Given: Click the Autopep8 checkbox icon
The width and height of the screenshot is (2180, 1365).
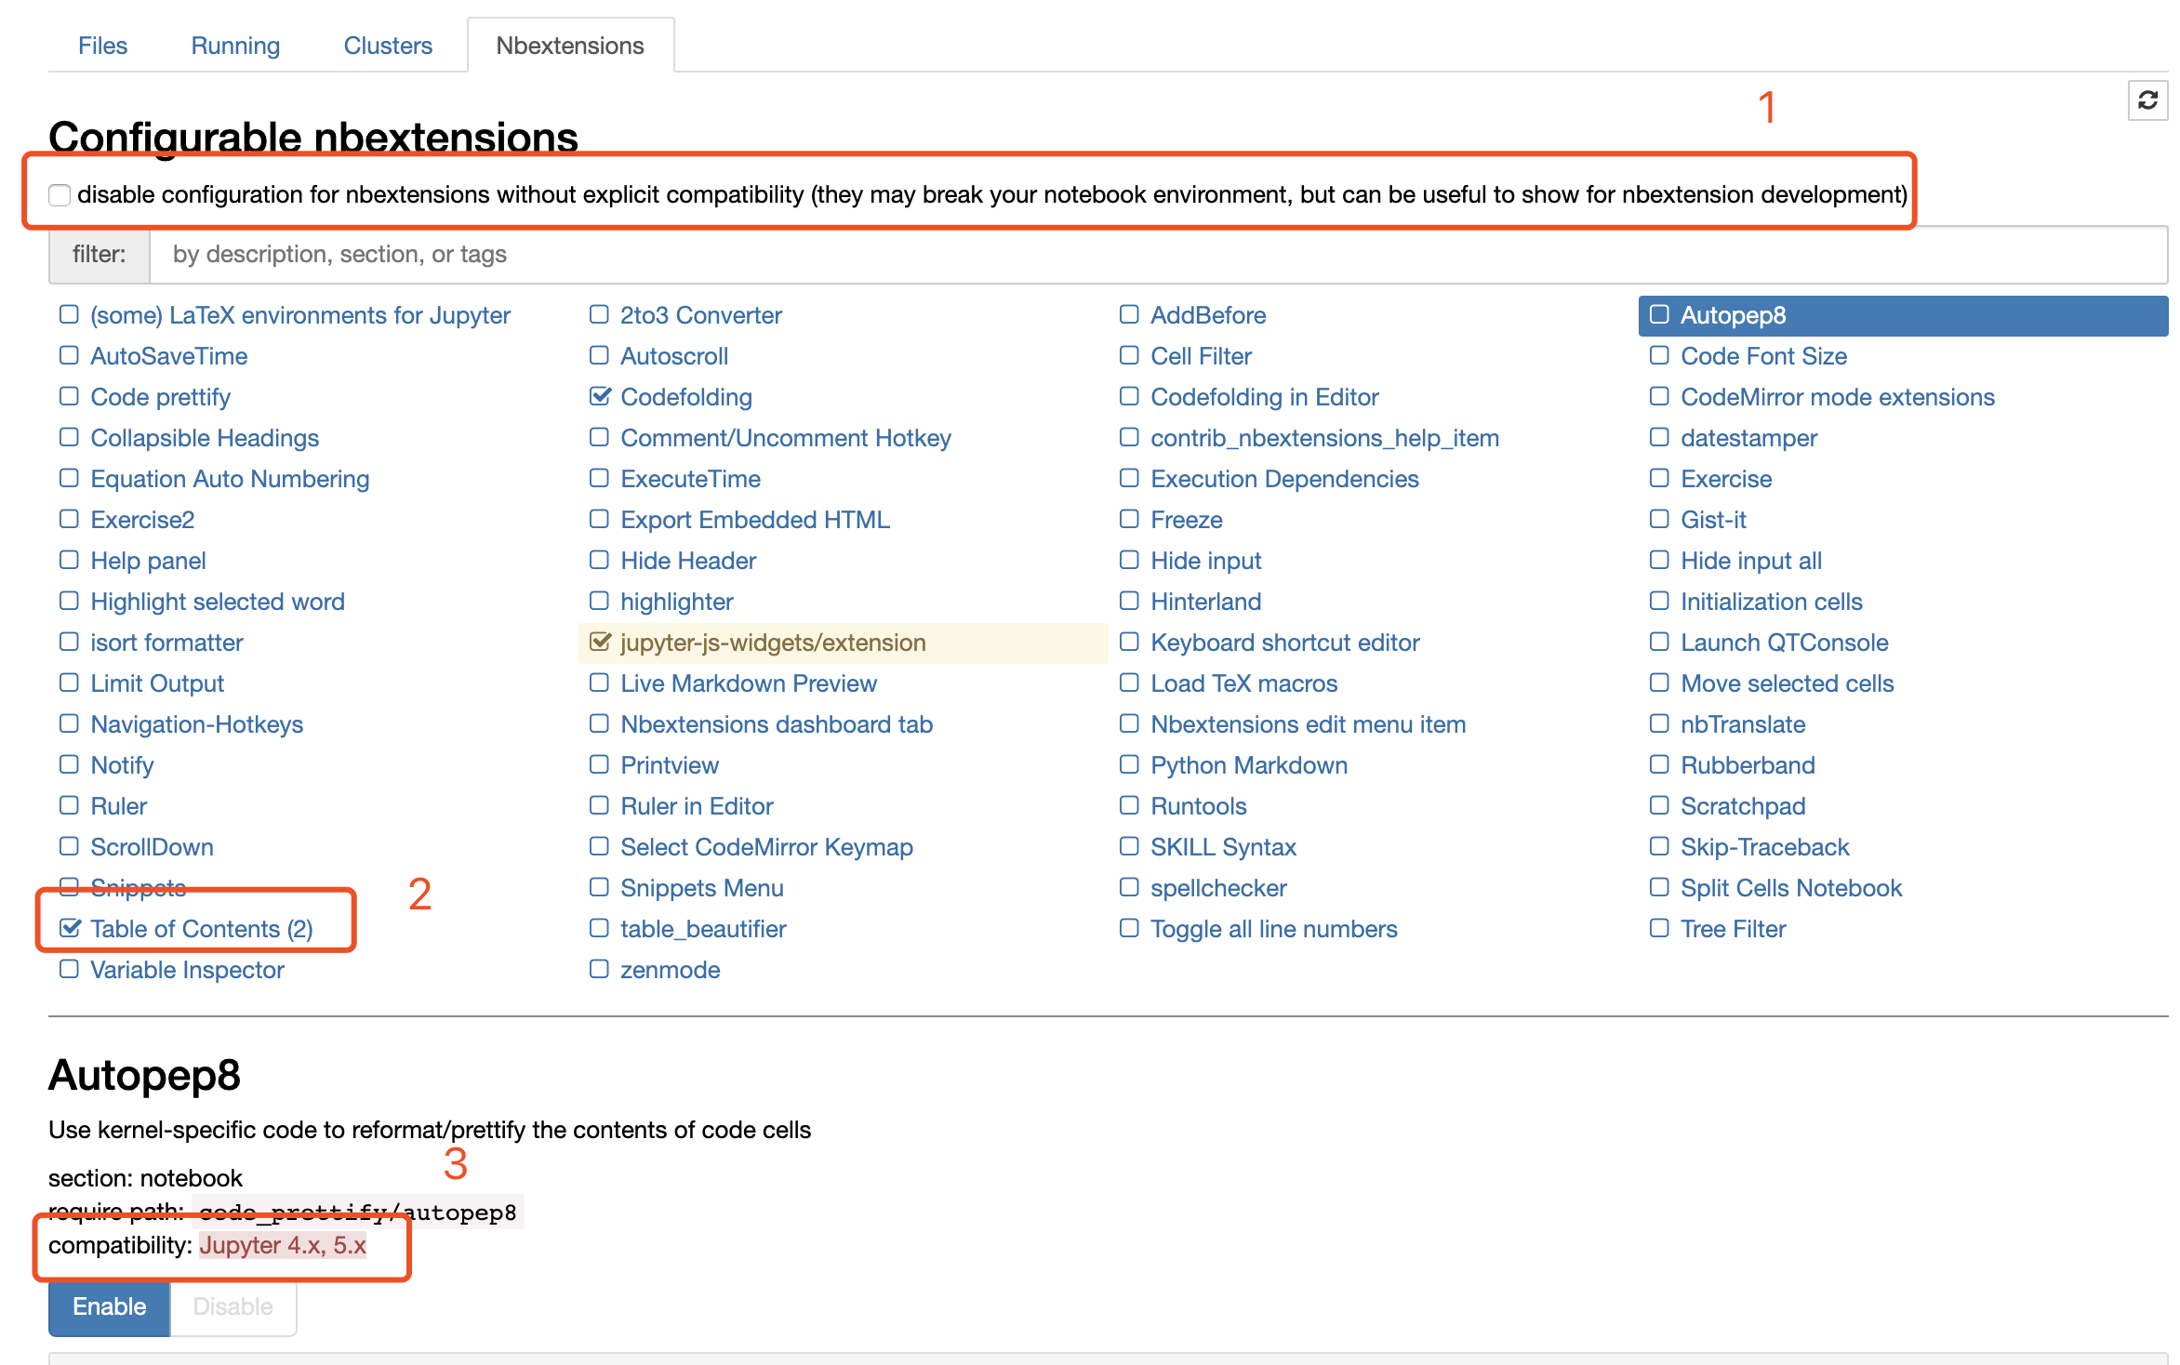Looking at the screenshot, I should 1659,315.
